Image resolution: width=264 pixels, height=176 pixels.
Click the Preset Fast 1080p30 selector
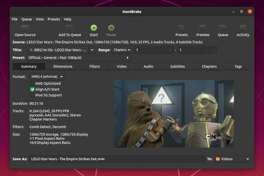pos(79,58)
